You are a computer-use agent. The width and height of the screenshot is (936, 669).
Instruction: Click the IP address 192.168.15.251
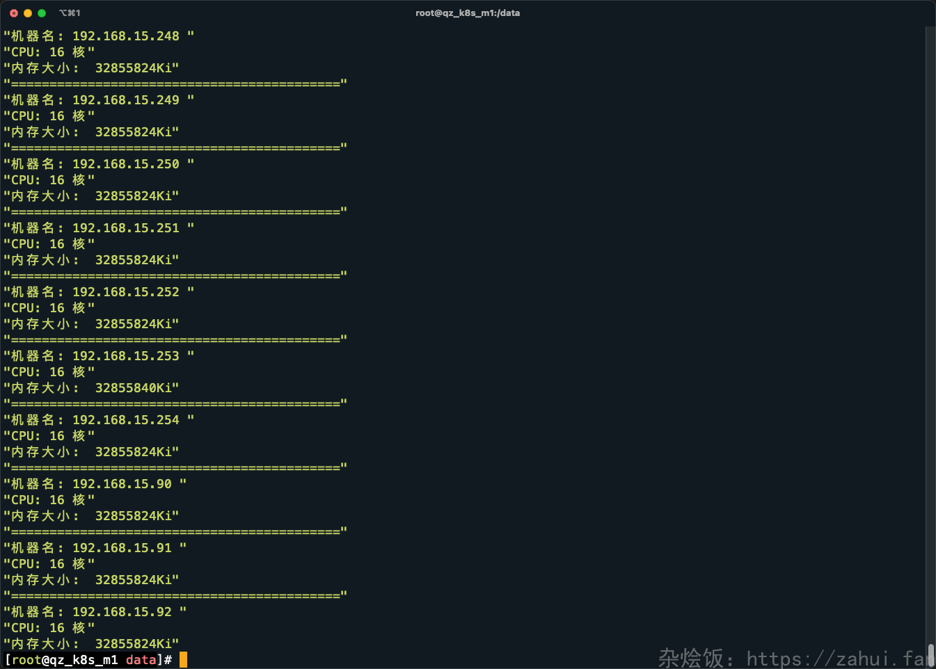(126, 228)
